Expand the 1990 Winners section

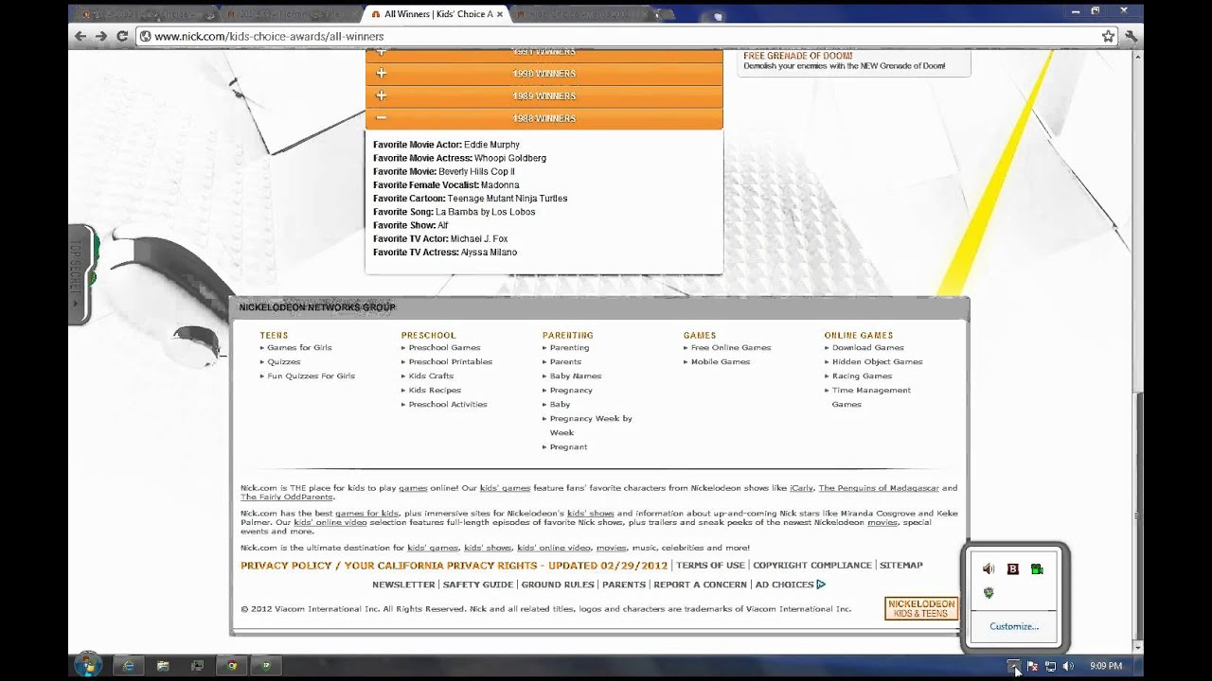544,73
